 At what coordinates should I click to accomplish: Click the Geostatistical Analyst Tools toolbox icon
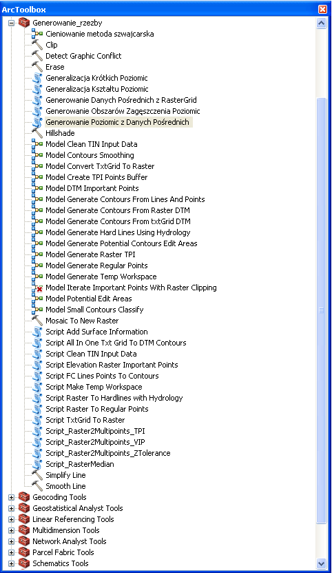click(23, 508)
